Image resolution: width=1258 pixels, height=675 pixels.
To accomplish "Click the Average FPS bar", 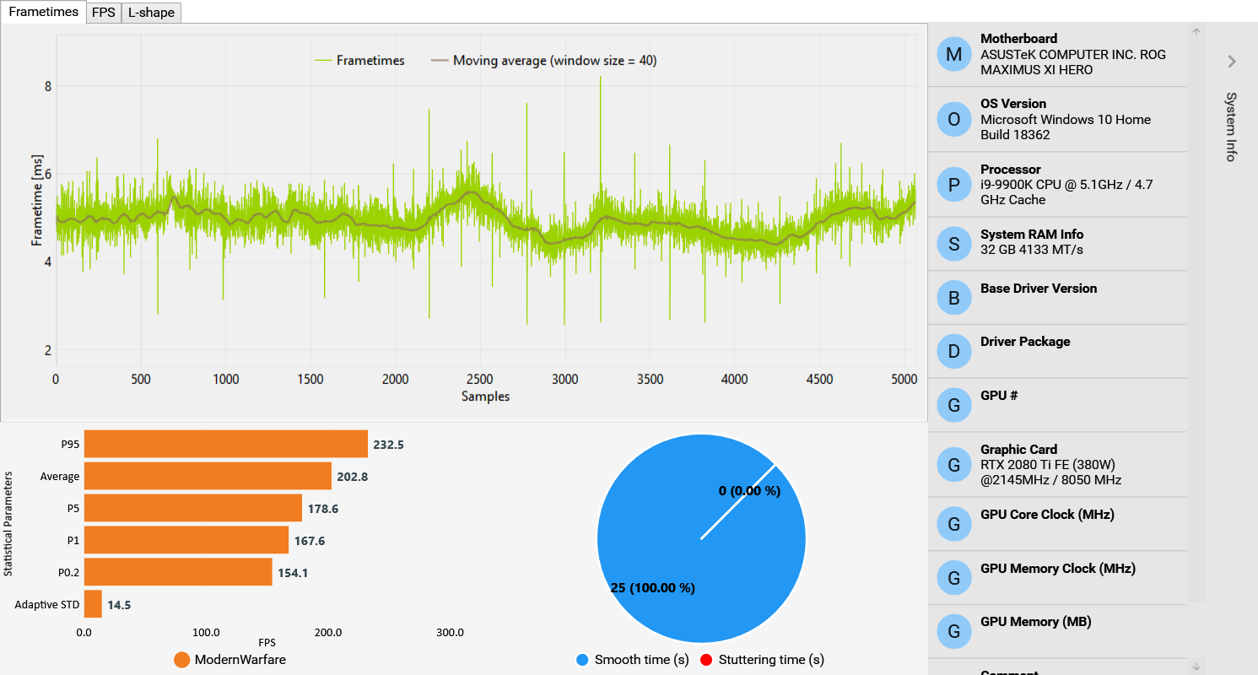I will (x=208, y=476).
